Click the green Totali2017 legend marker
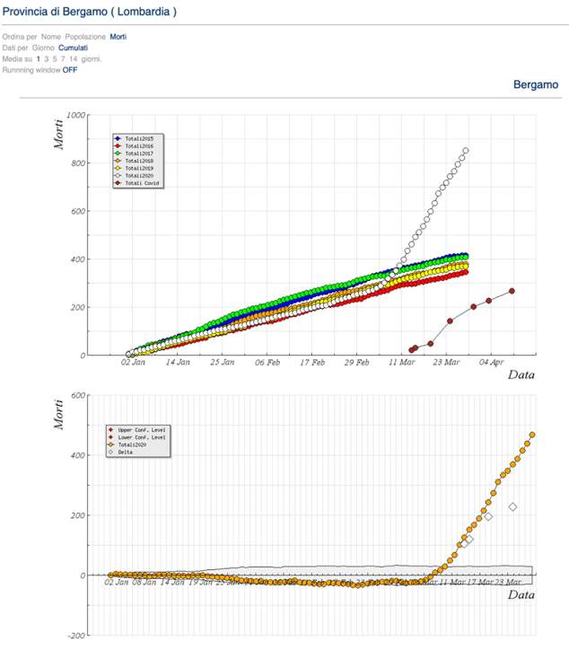The height and width of the screenshot is (650, 569). (x=118, y=153)
